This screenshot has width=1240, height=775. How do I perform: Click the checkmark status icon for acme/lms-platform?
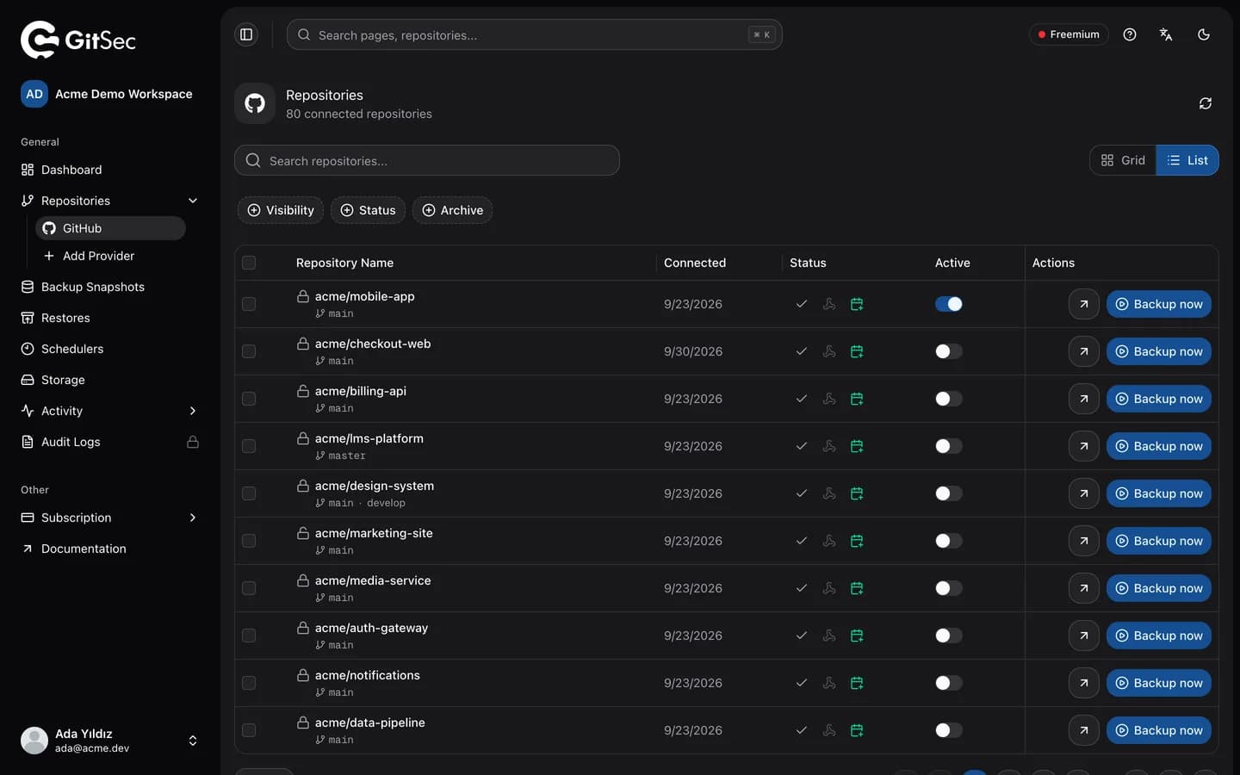click(x=802, y=446)
